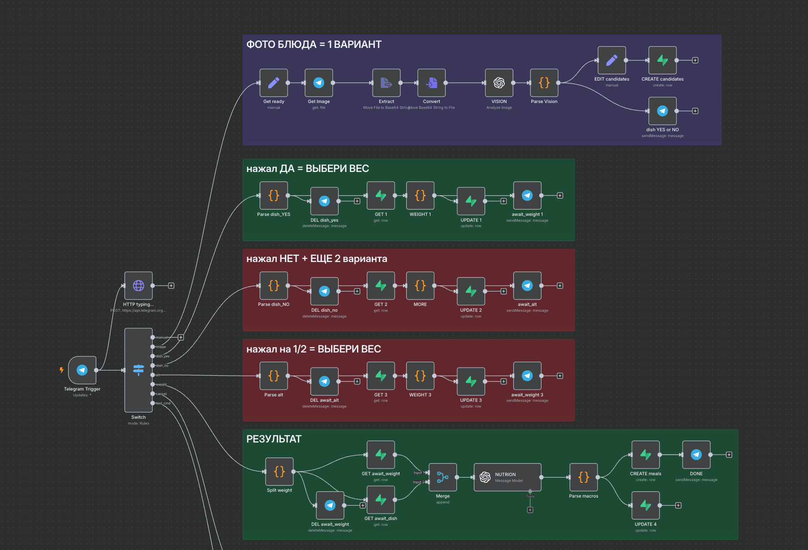Viewport: 808px width, 550px height.
Task: Open the Parse Vision code node
Action: click(544, 83)
